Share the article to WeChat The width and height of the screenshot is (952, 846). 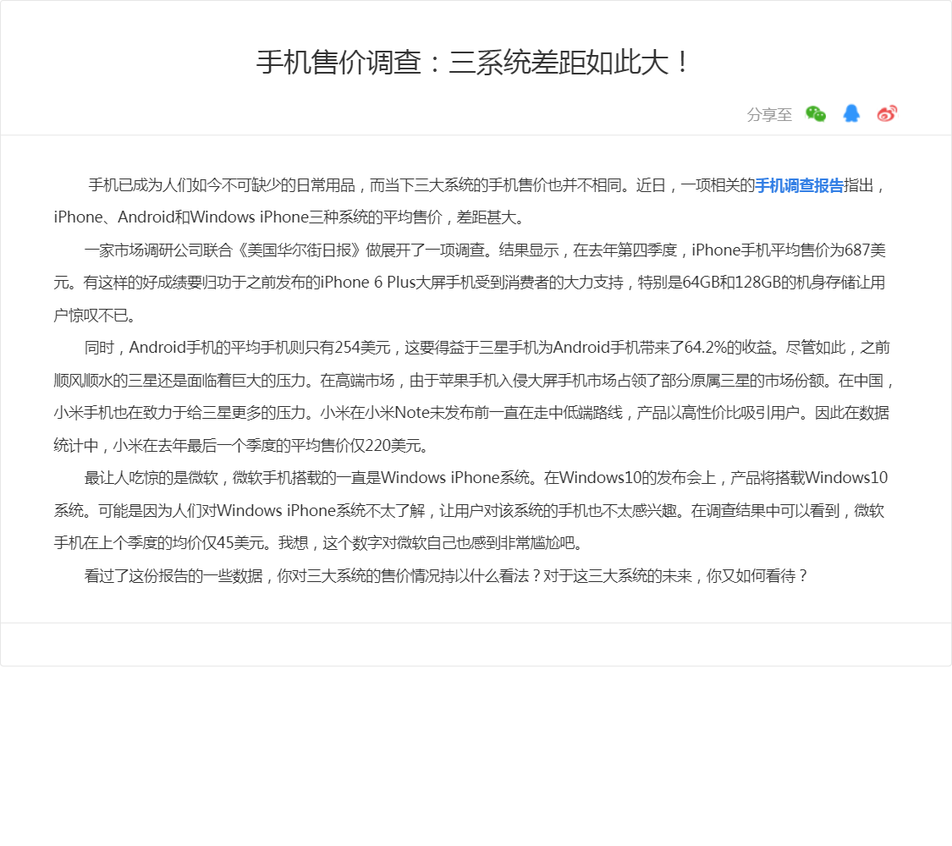(x=816, y=114)
